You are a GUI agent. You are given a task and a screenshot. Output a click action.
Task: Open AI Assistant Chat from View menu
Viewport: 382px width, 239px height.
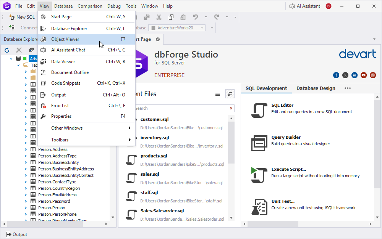coord(68,50)
